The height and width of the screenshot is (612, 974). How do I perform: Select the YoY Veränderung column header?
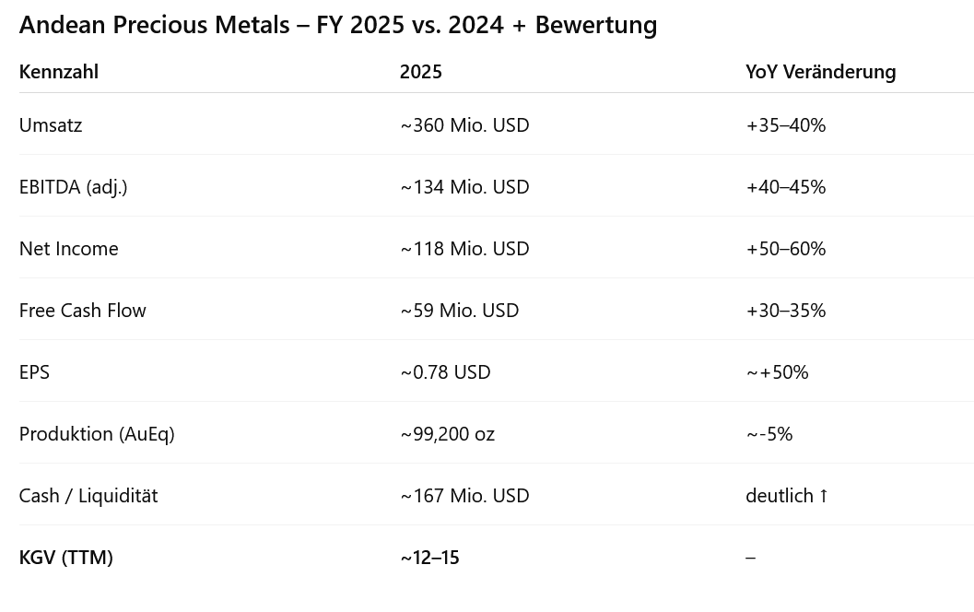pyautogui.click(x=820, y=72)
